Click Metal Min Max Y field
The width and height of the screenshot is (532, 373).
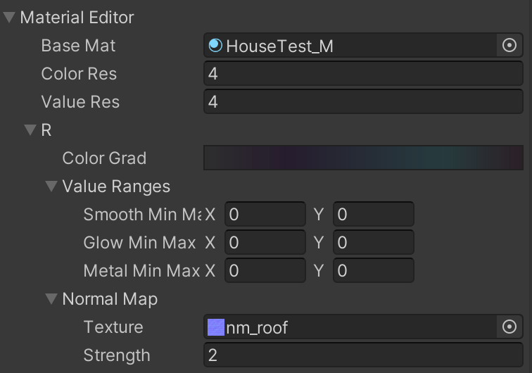coord(373,271)
